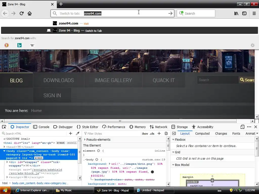Open the Performance tab
This screenshot has width=259, height=194.
pyautogui.click(x=114, y=127)
